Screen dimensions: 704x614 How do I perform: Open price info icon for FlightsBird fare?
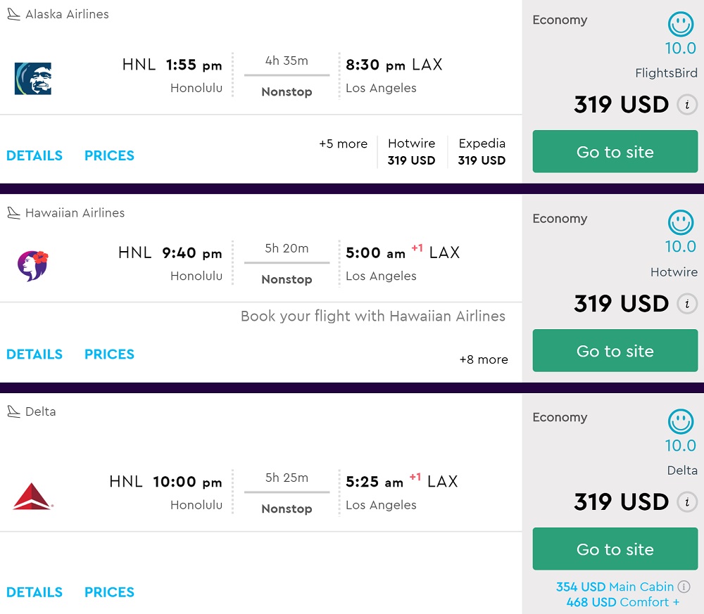[x=687, y=105]
